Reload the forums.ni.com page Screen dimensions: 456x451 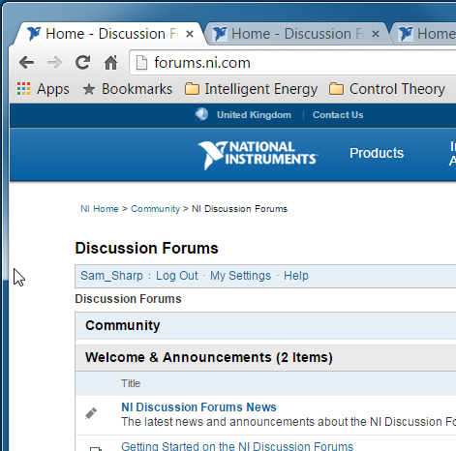(82, 63)
